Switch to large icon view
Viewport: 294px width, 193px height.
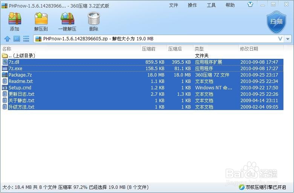[x=17, y=39]
